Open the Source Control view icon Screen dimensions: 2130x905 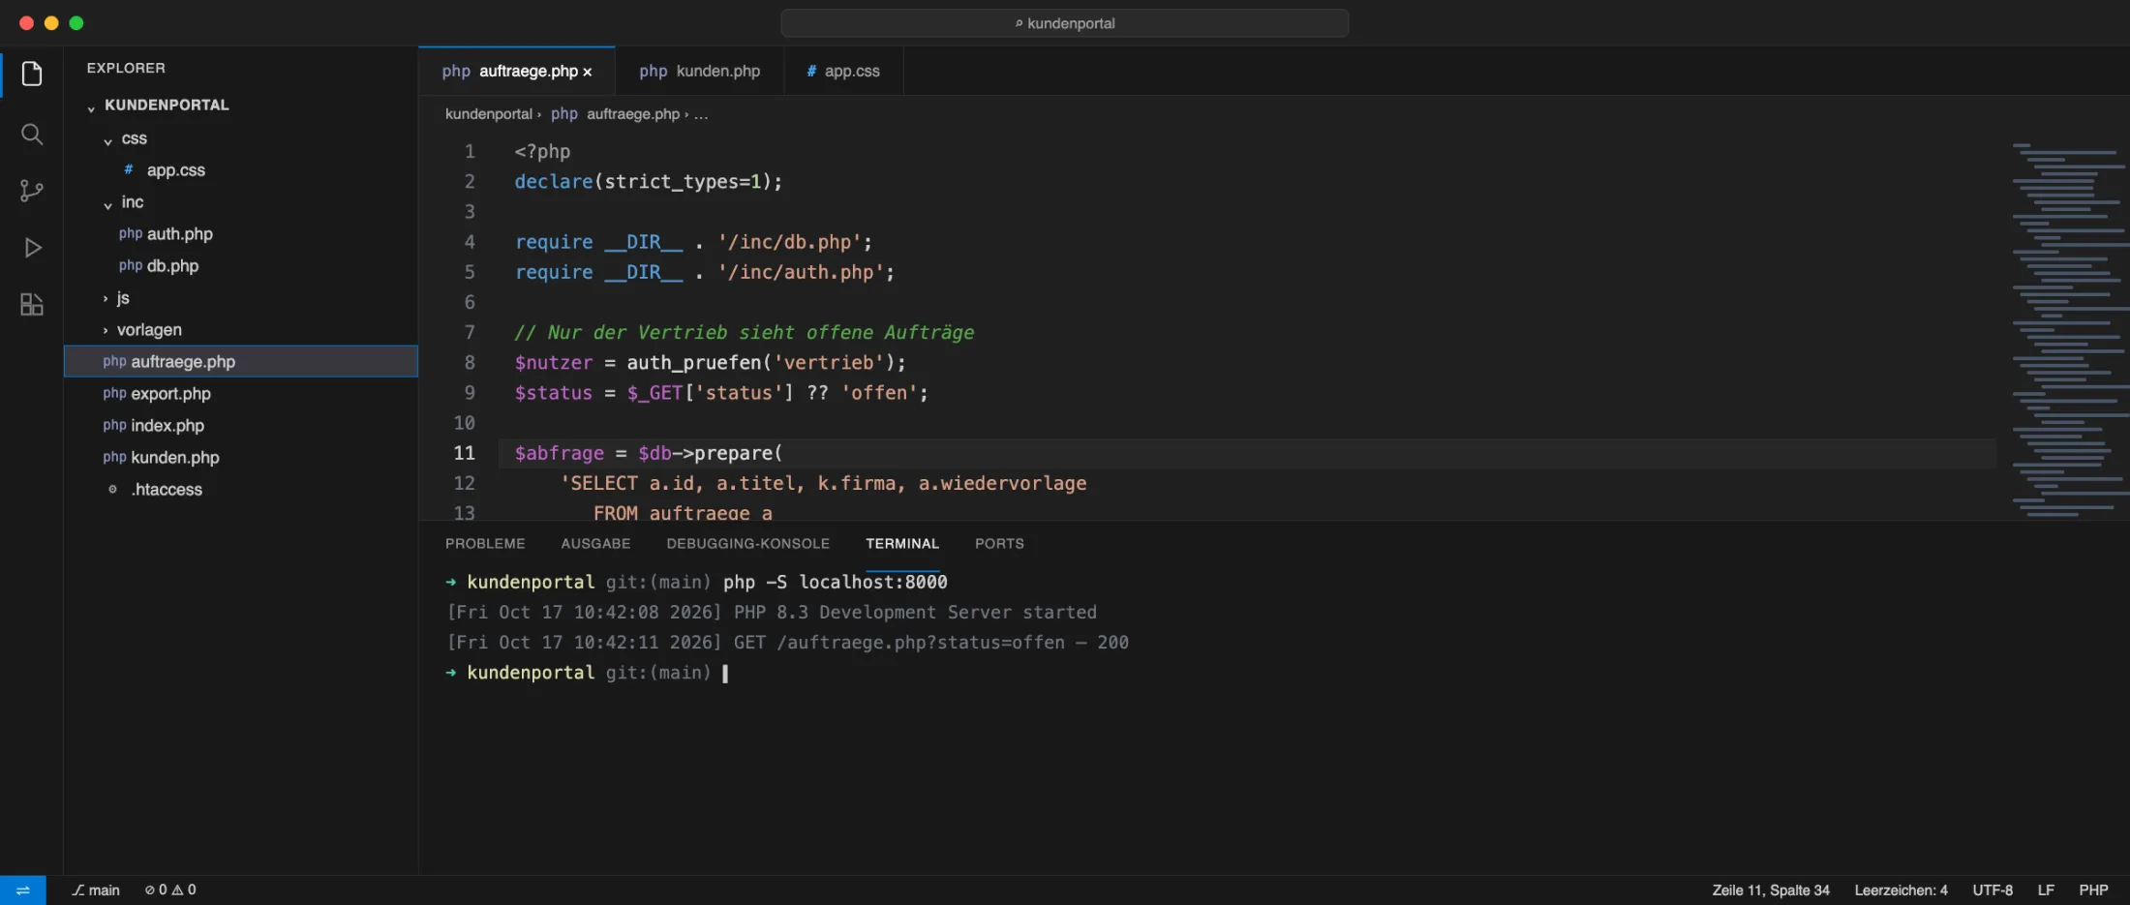point(32,191)
